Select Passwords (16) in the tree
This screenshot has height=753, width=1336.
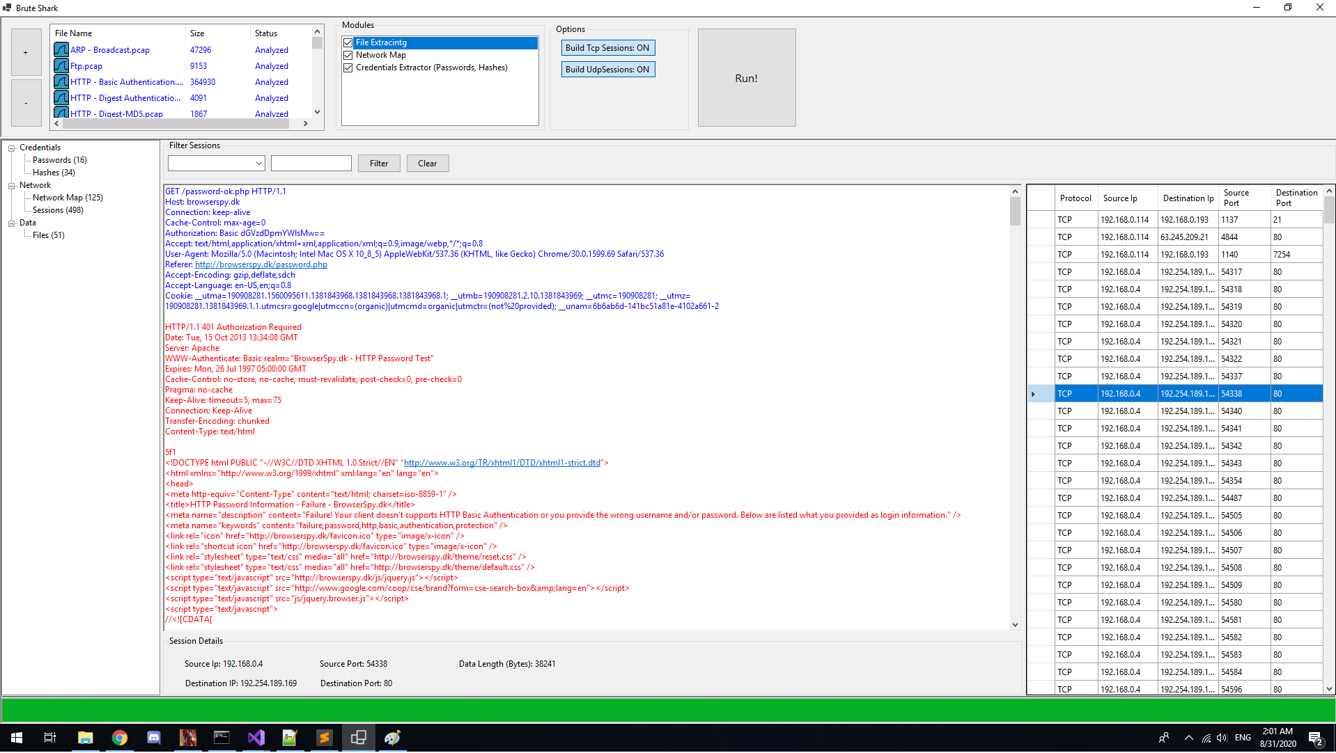click(60, 161)
